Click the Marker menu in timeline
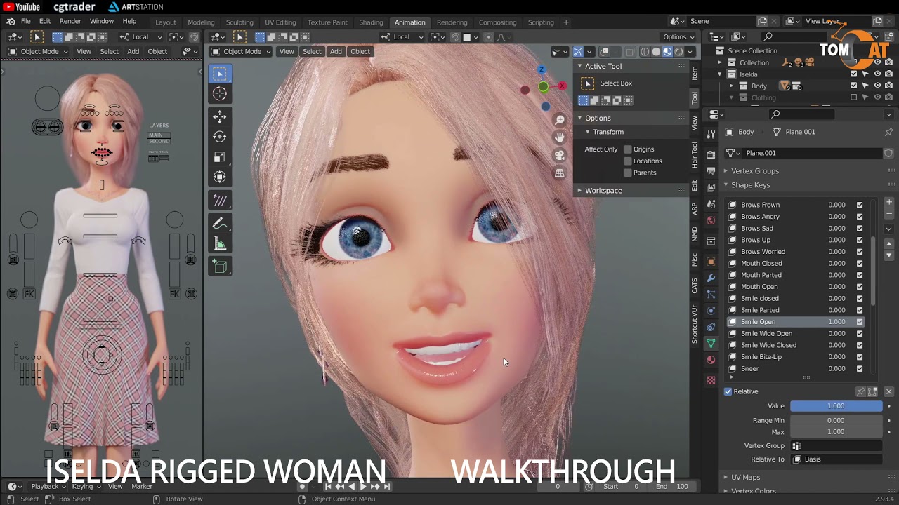Viewport: 899px width, 505px height. click(x=142, y=486)
